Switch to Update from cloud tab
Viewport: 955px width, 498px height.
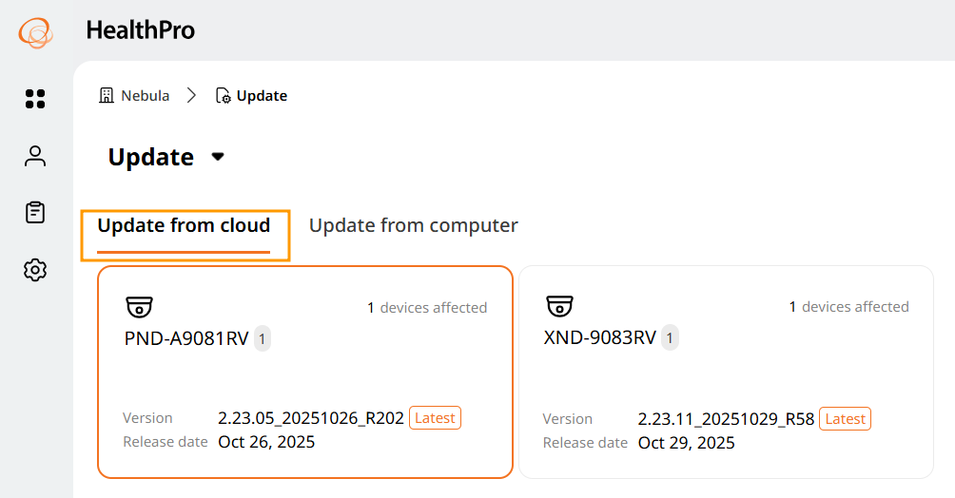pos(184,226)
